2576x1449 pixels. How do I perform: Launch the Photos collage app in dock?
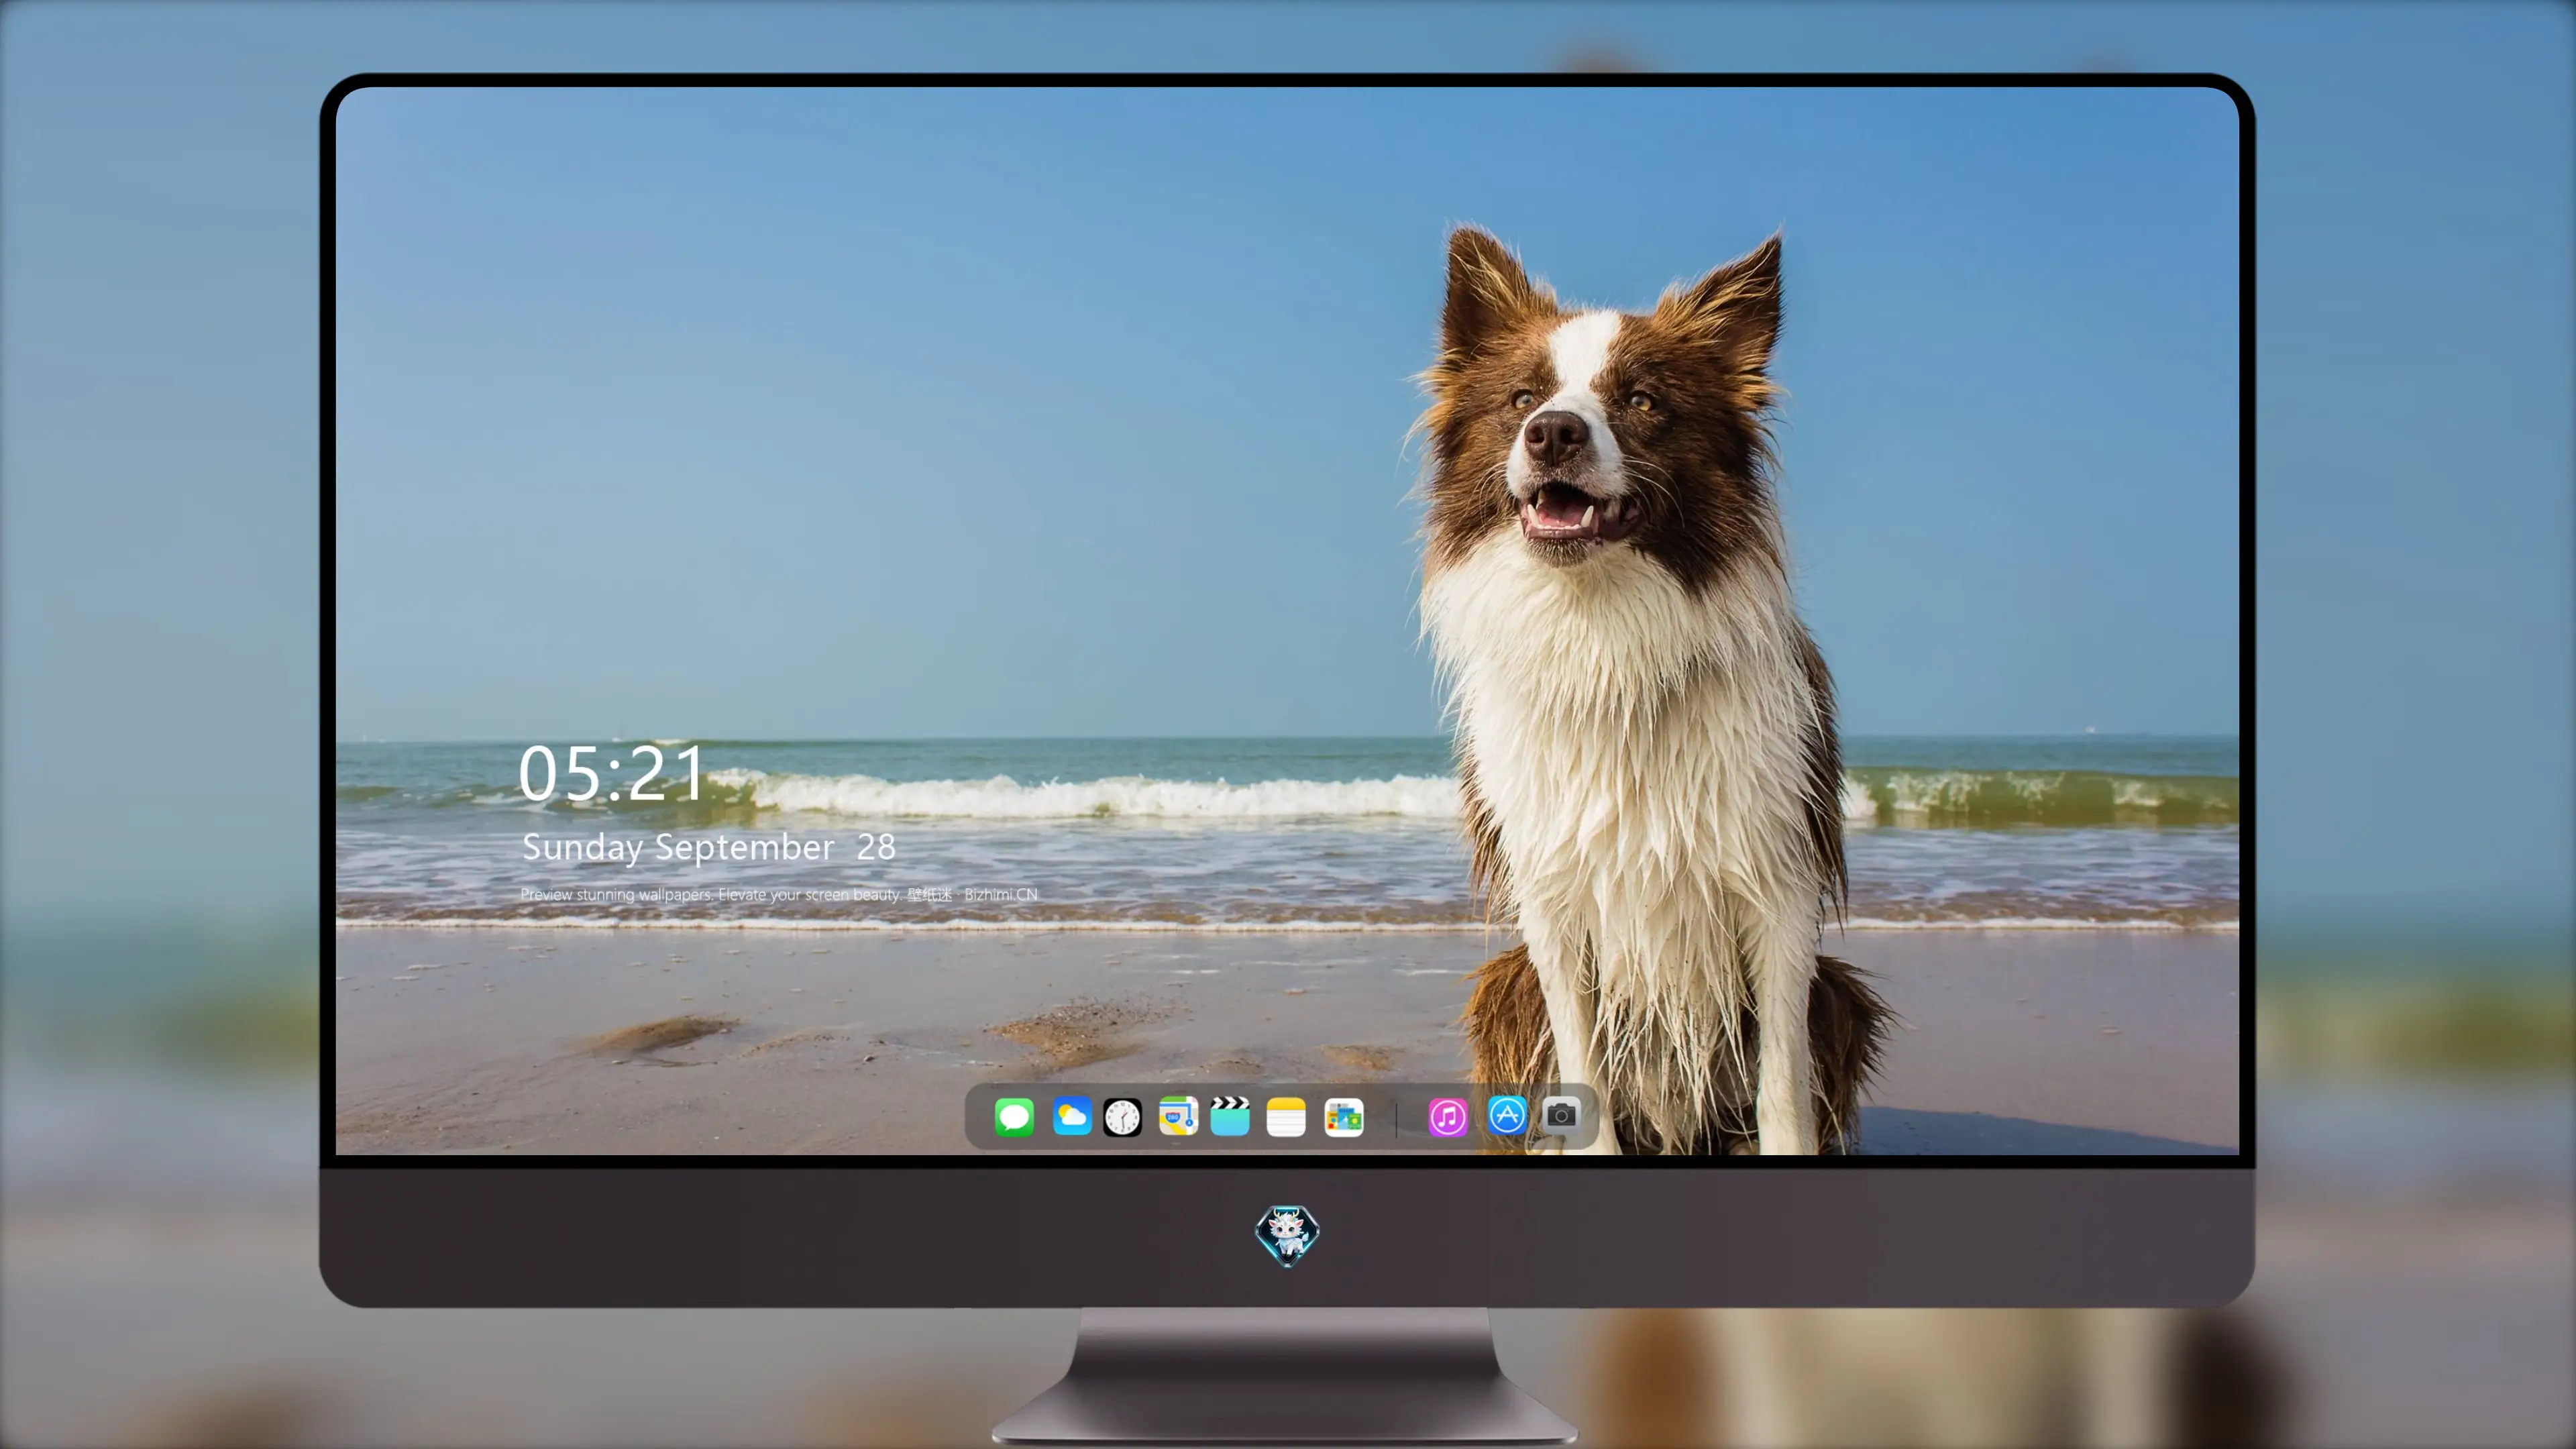[x=1343, y=1117]
